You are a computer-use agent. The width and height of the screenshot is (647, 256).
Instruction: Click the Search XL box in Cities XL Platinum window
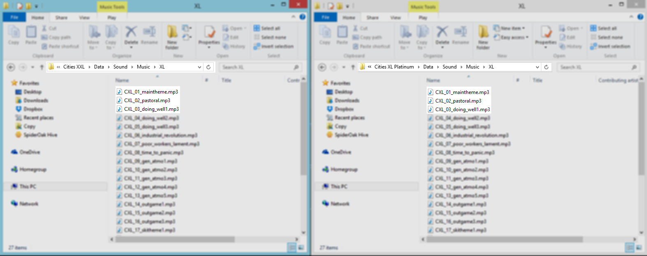point(598,67)
